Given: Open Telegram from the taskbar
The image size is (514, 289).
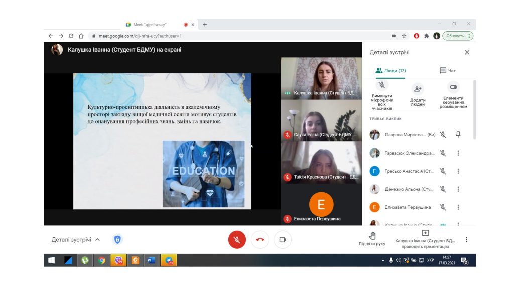Looking at the screenshot, I should click(x=169, y=260).
